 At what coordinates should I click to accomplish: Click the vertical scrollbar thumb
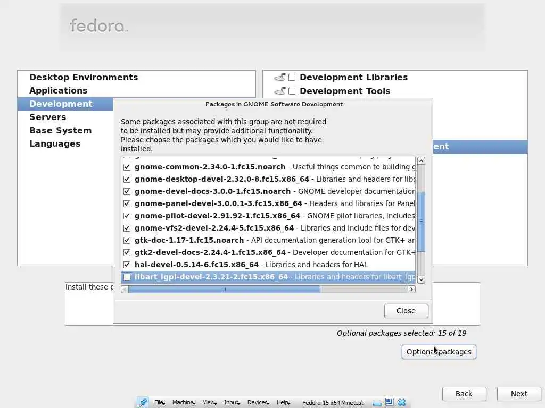[421, 222]
